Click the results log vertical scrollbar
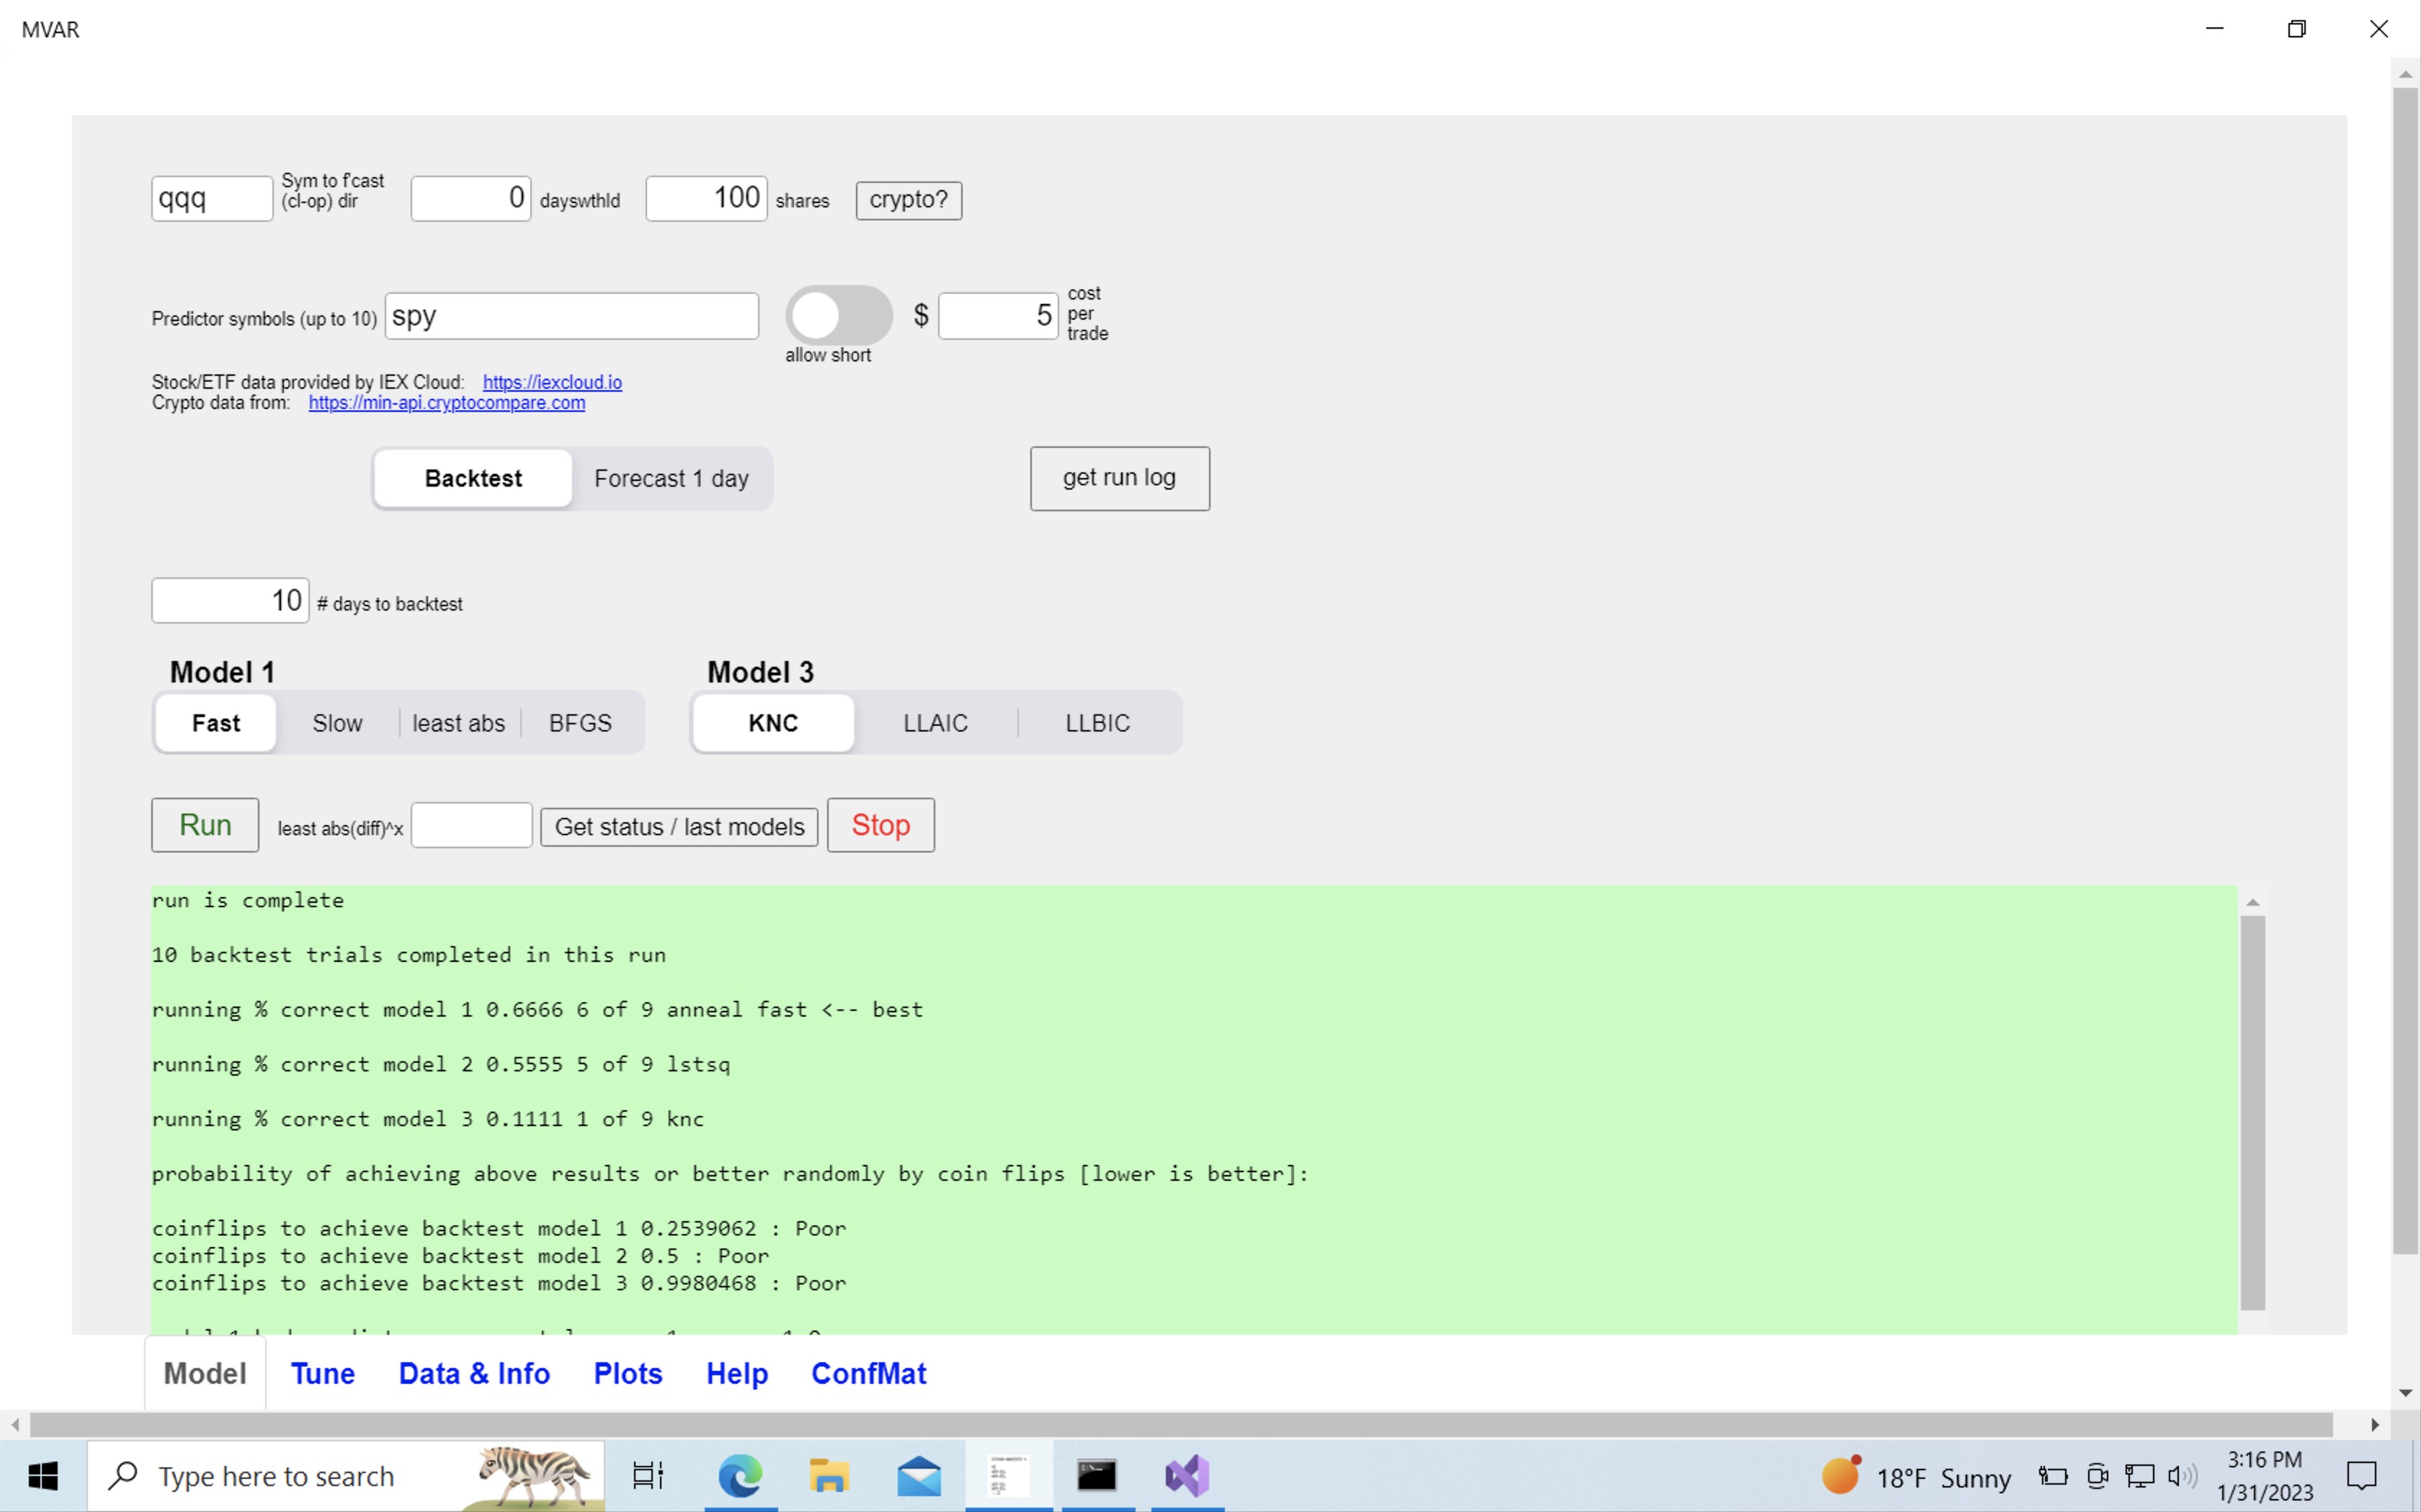Image resolution: width=2421 pixels, height=1512 pixels. 2252,1110
